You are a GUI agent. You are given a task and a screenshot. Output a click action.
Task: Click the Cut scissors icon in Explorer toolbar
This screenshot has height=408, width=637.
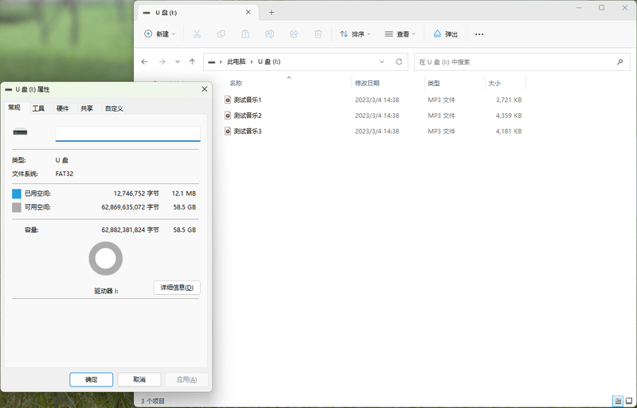pos(197,34)
